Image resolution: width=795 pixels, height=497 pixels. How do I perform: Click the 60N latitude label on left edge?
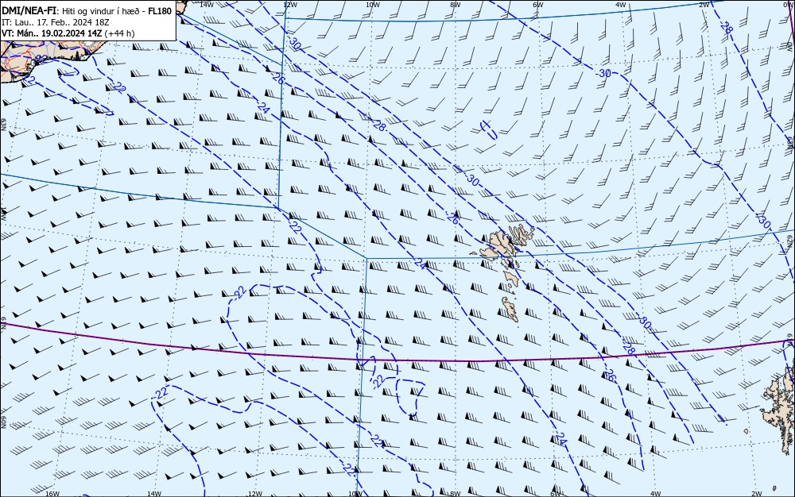tap(3, 422)
